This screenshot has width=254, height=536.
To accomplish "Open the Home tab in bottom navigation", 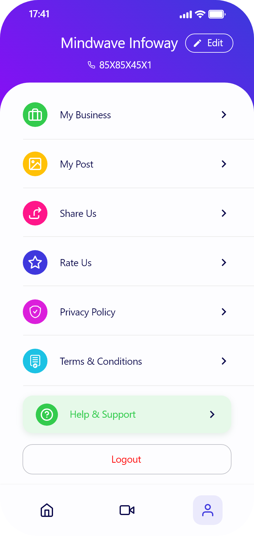I will pyautogui.click(x=47, y=510).
